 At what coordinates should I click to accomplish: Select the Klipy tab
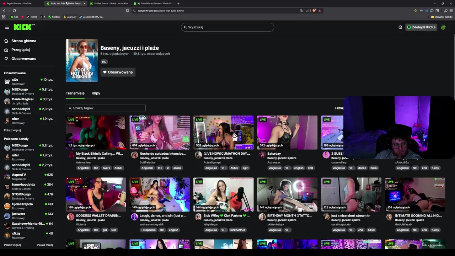point(96,93)
